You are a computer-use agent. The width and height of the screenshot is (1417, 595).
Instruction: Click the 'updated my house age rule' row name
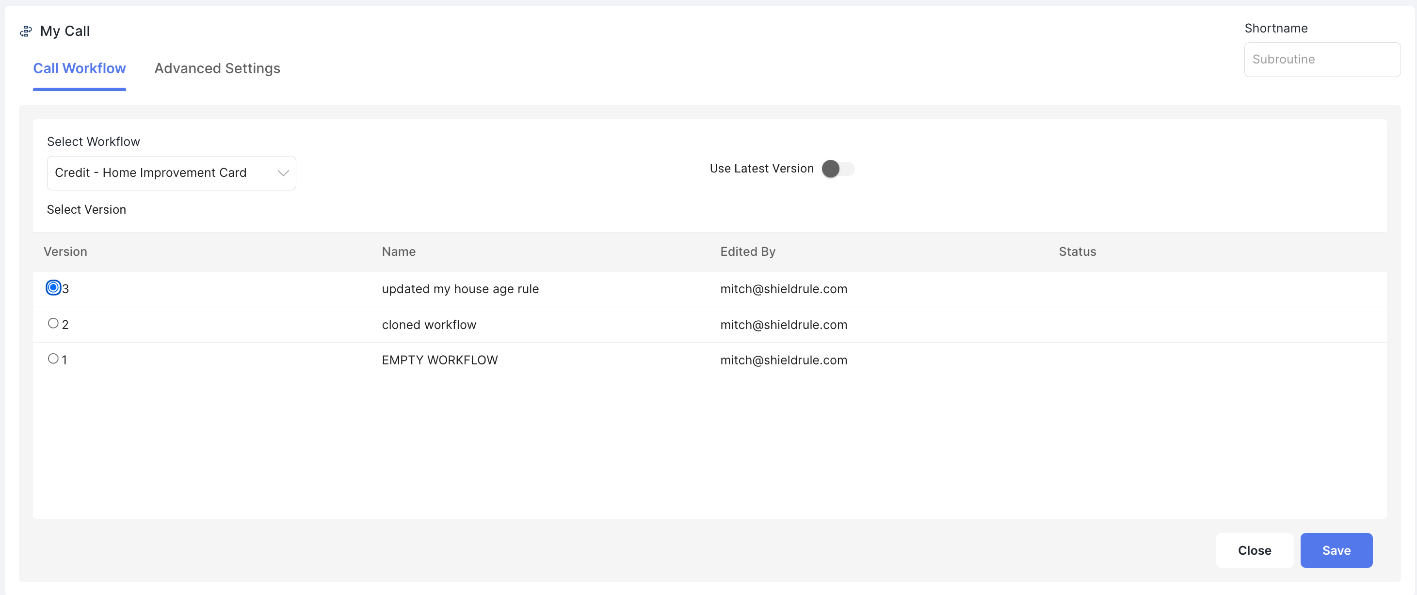click(x=460, y=289)
